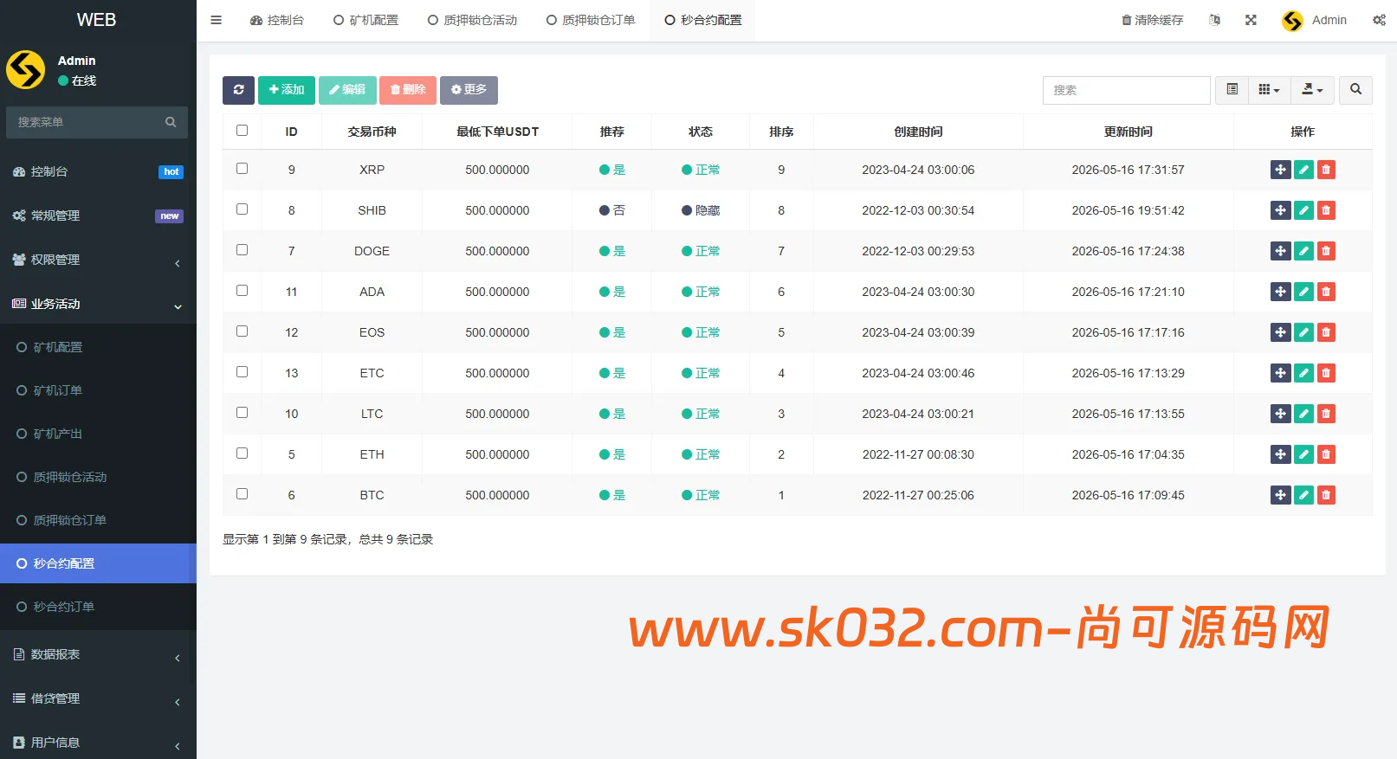
Task: Expand the 借贷管理 sidebar menu
Action: point(98,698)
